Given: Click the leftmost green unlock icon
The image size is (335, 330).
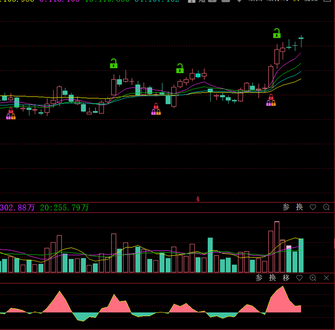Looking at the screenshot, I should 113,64.
